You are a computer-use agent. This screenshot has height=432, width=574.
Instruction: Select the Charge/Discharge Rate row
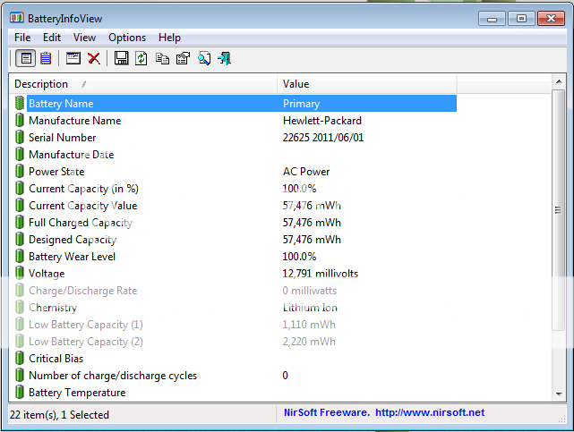(x=235, y=291)
